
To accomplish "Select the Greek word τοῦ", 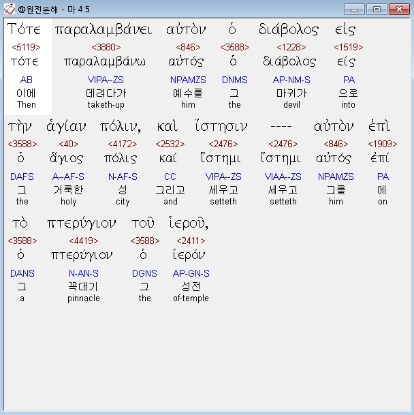I will tap(143, 224).
